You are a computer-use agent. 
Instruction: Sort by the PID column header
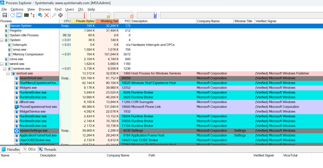125,21
